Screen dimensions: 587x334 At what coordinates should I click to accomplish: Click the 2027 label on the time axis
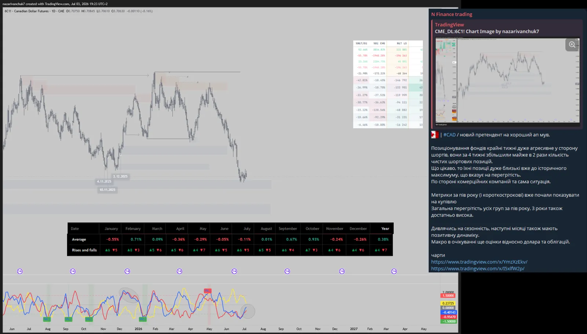[x=354, y=329]
